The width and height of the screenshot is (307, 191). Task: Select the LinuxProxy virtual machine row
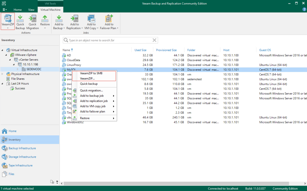point(184,65)
